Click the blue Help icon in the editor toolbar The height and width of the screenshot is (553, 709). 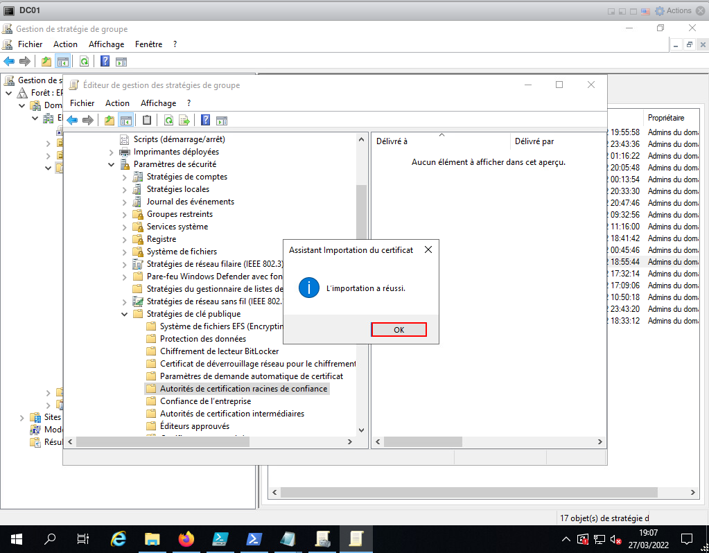tap(205, 121)
